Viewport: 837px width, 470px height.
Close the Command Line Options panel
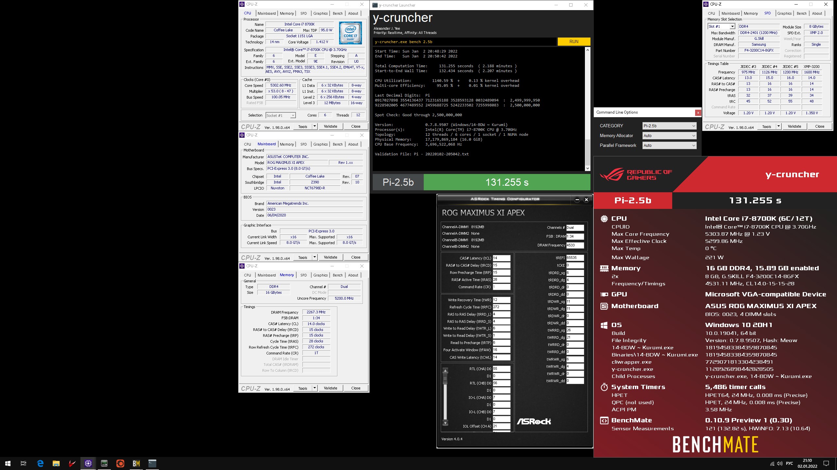tap(698, 113)
